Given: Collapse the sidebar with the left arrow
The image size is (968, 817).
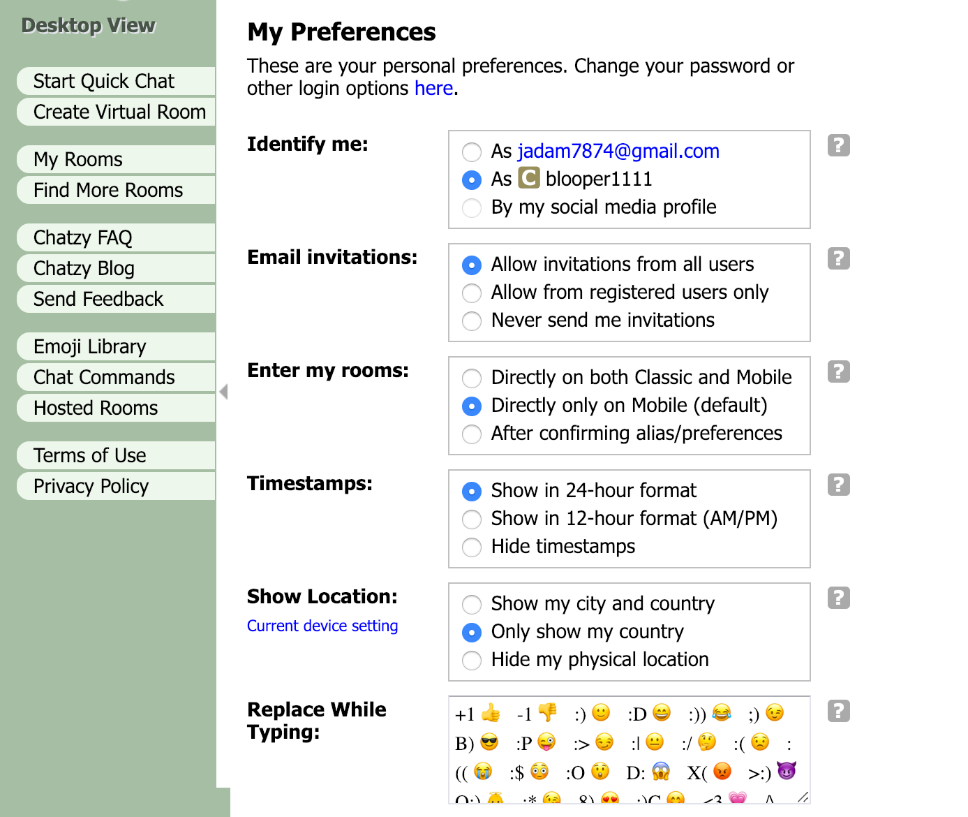Looking at the screenshot, I should [224, 392].
